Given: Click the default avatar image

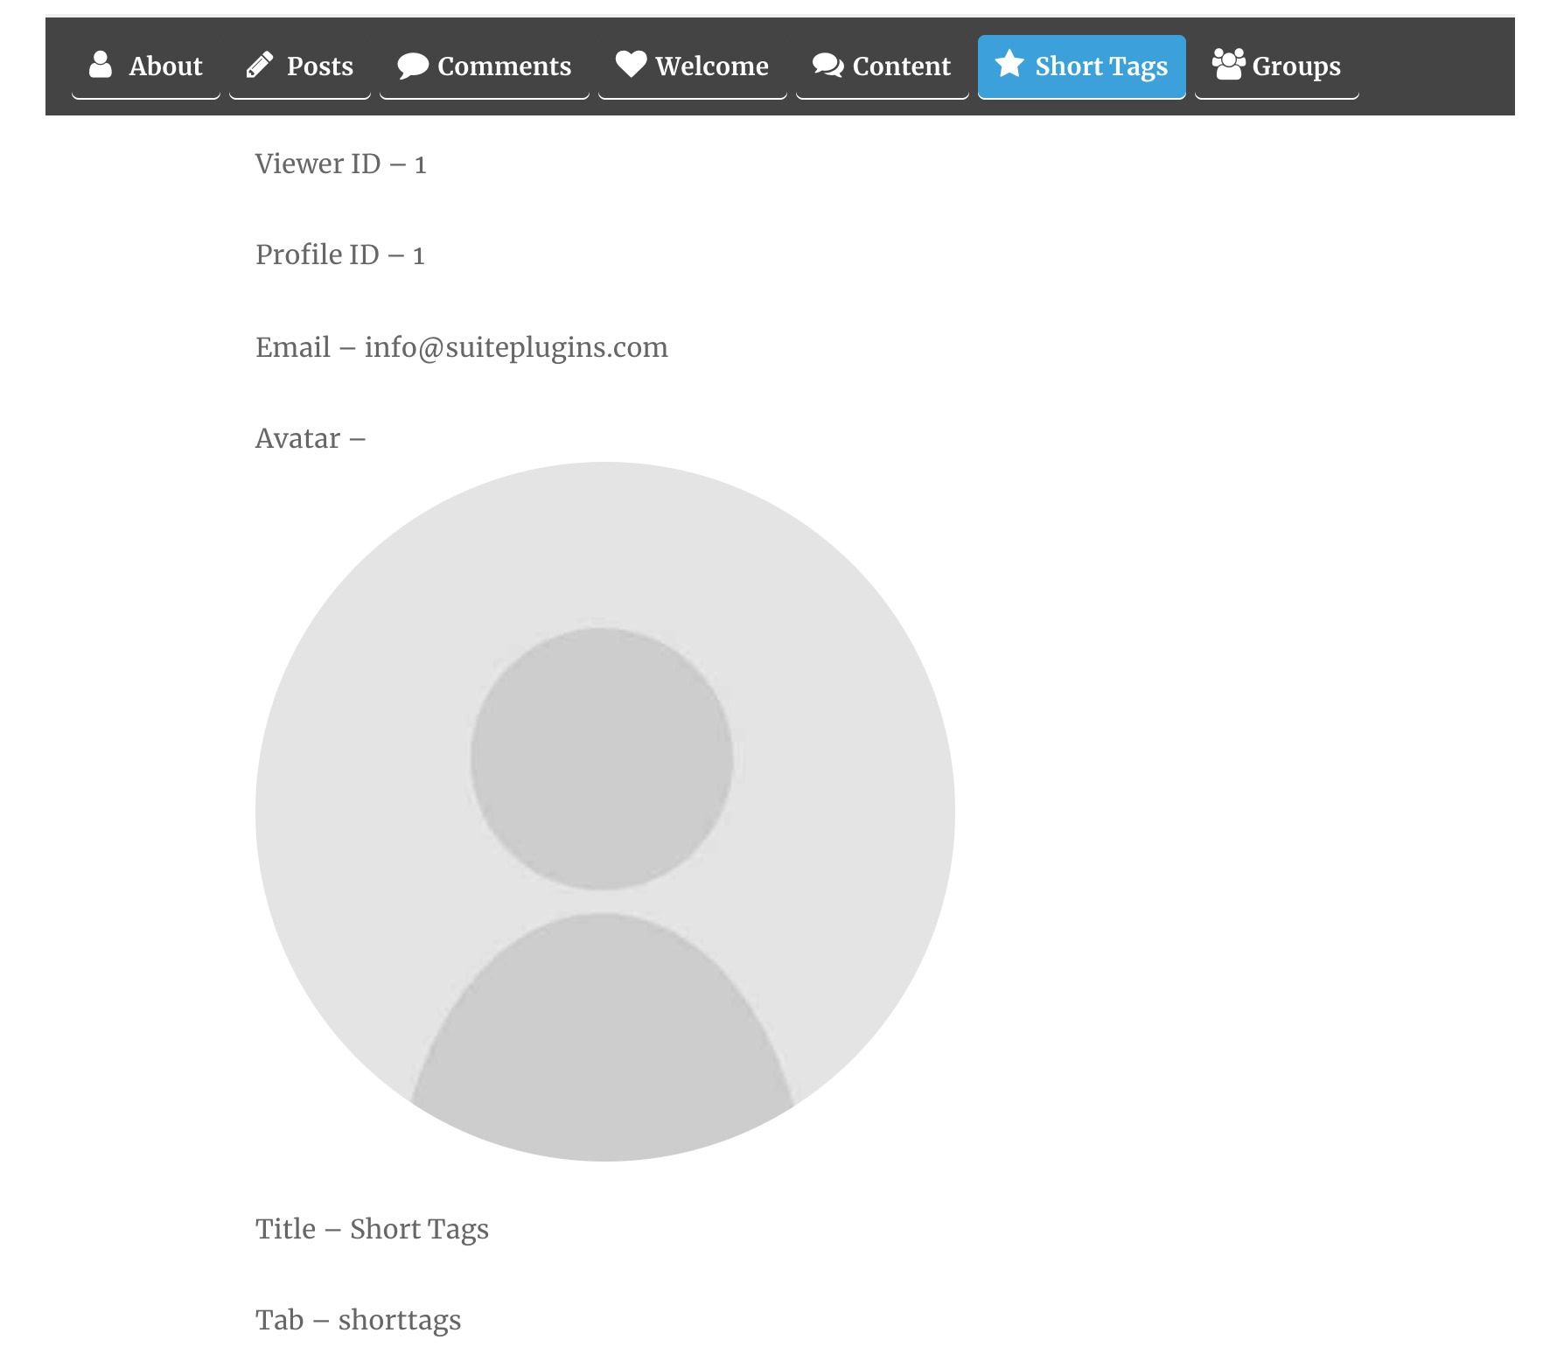Looking at the screenshot, I should [605, 812].
